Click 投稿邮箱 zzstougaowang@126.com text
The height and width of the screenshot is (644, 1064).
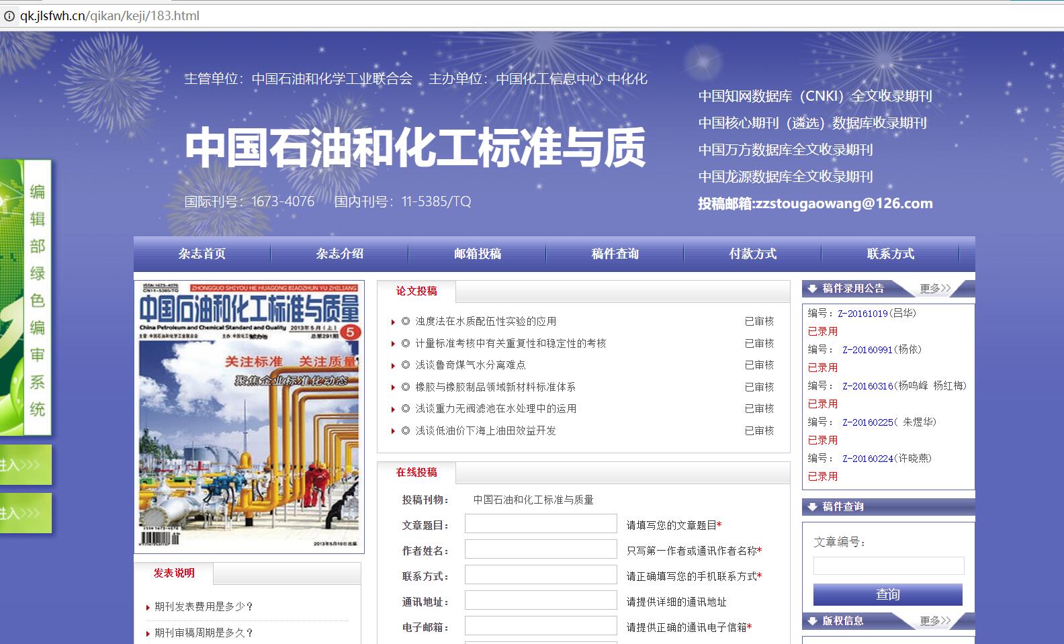[x=815, y=203]
